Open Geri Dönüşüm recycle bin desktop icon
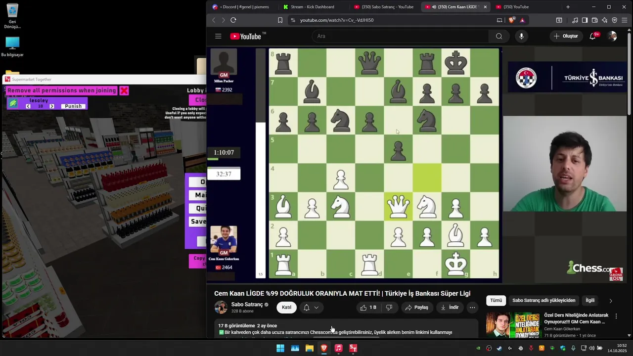The image size is (633, 356). coord(12,16)
